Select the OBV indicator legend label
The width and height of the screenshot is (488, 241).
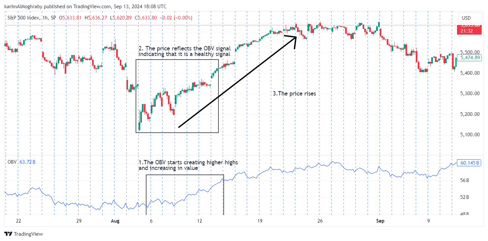(x=12, y=162)
